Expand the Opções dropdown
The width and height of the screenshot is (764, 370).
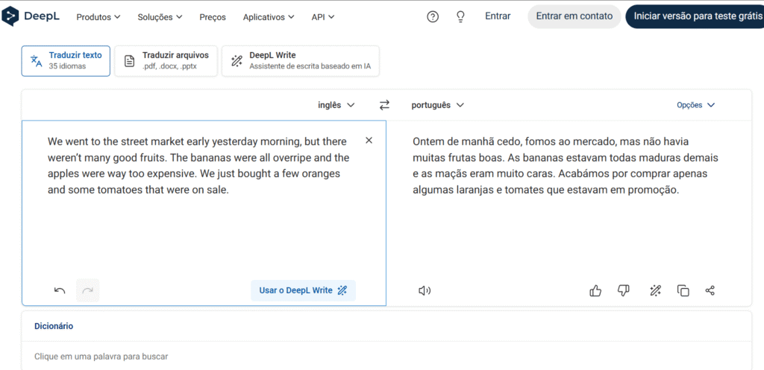coord(696,105)
